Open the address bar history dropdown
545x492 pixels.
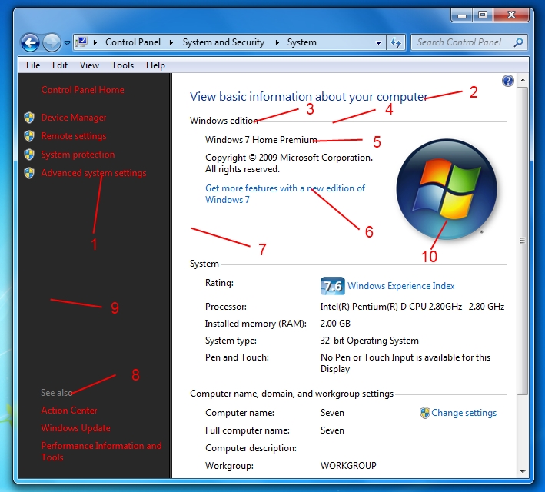(378, 43)
